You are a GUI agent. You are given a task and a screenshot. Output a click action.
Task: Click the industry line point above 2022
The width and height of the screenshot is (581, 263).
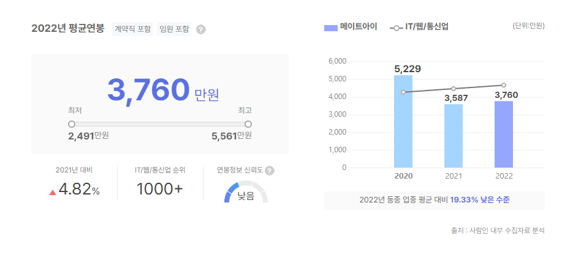504,85
